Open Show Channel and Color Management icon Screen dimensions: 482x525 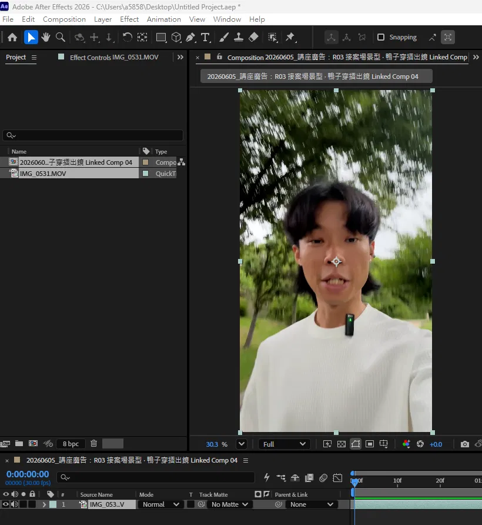pos(406,444)
